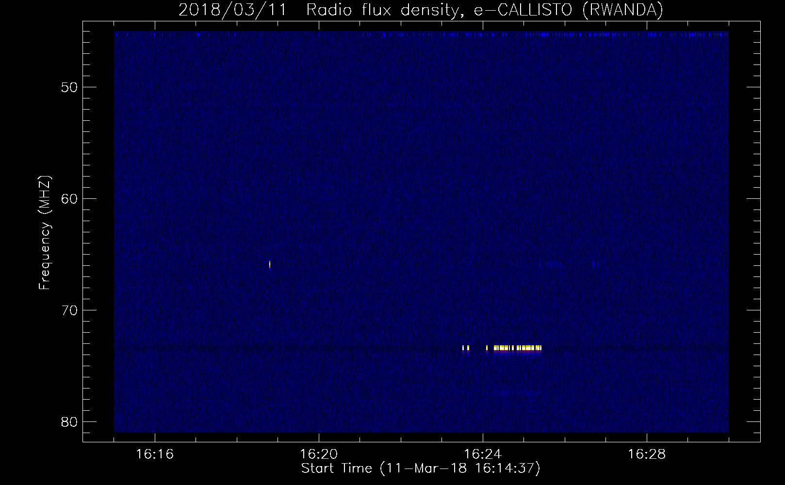785x485 pixels.
Task: Click the 16:16 time tick label
Action: (x=155, y=454)
